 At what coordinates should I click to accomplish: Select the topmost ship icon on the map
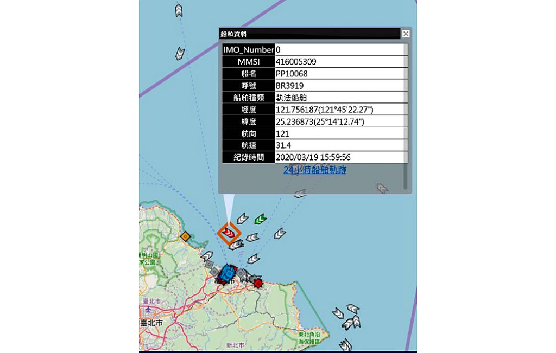179,10
